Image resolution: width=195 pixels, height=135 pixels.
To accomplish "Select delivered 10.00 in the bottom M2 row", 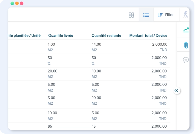I will 52,113.
